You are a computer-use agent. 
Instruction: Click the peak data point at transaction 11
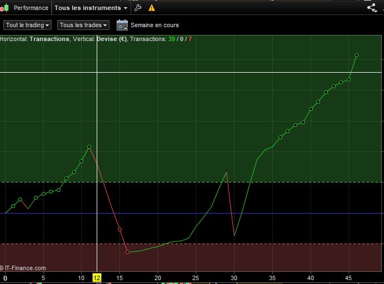click(89, 146)
